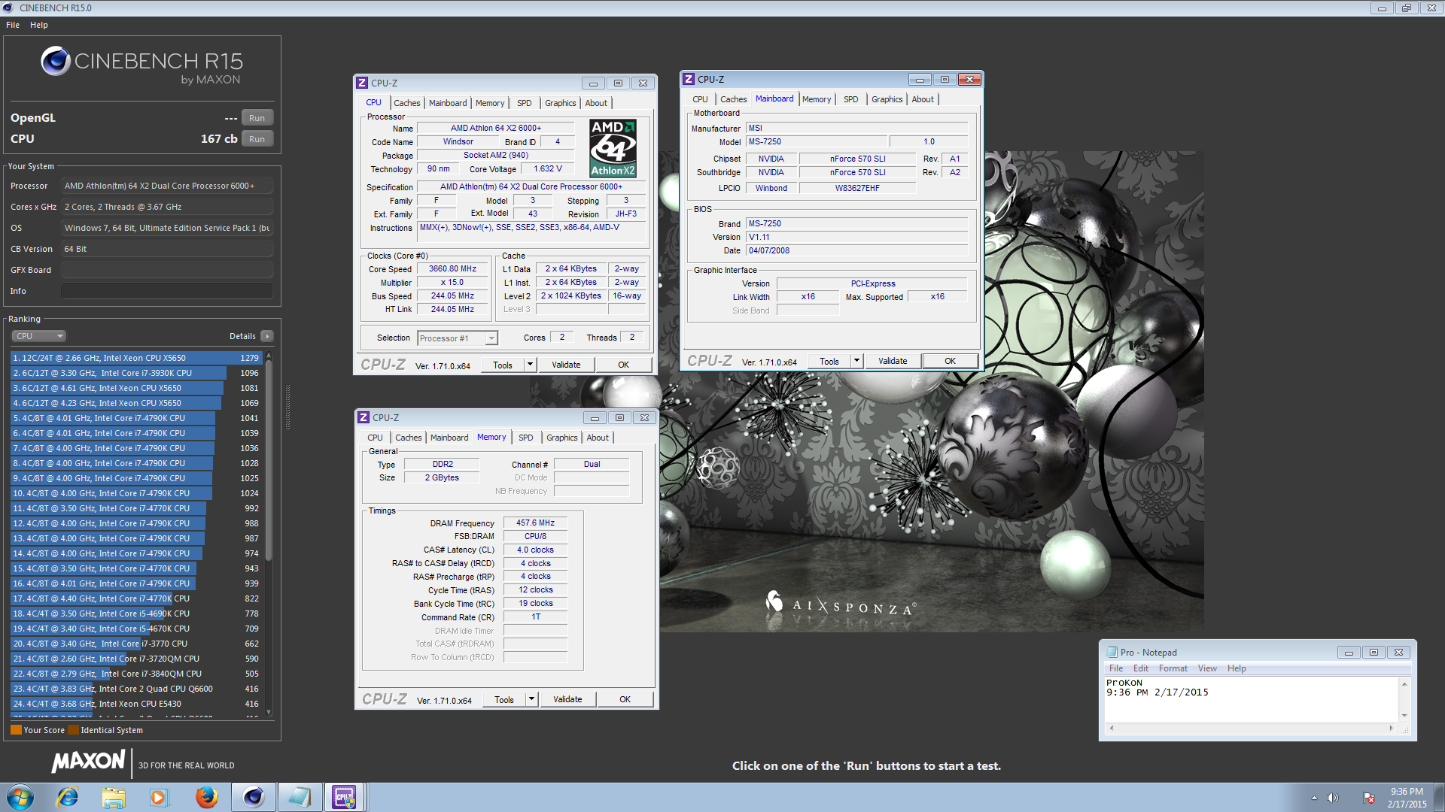Switch to CPU-Z taskbar icon
This screenshot has height=812, width=1445.
point(345,797)
